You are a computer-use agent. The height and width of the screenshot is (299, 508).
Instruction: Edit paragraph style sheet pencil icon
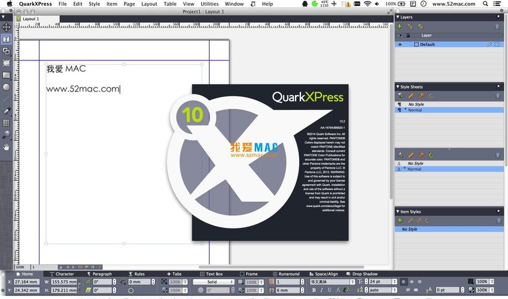point(411,96)
